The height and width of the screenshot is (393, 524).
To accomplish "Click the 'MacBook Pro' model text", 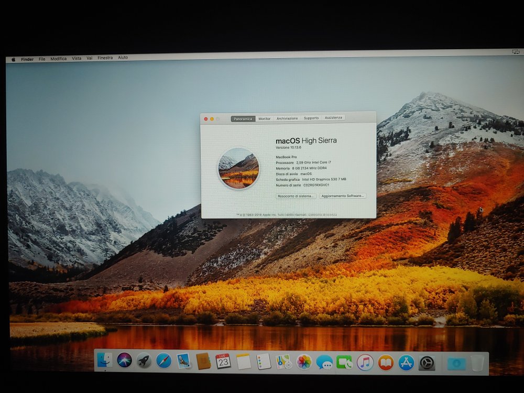I will pyautogui.click(x=286, y=157).
